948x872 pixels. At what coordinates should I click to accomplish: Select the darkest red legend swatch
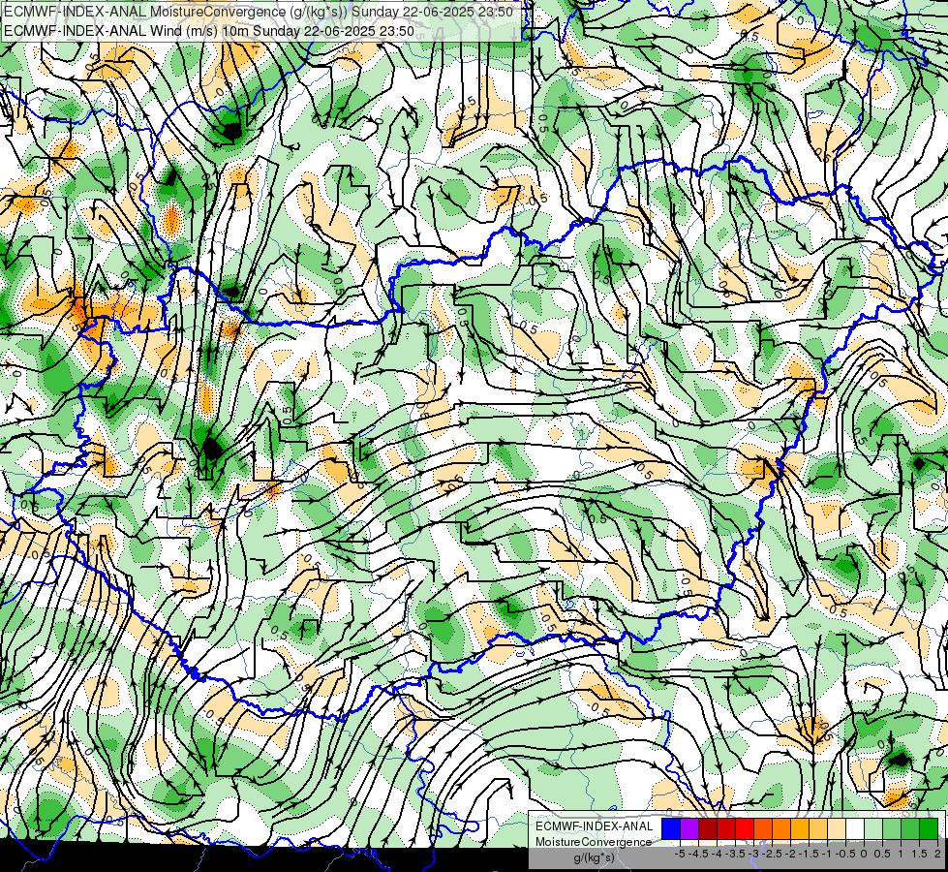pos(708,828)
